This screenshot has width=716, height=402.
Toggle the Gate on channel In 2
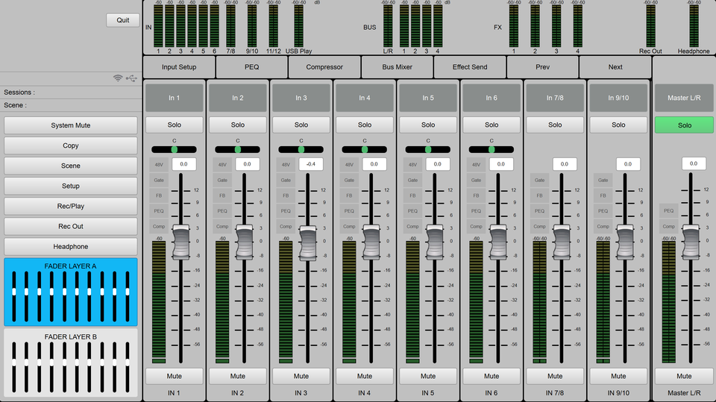222,180
